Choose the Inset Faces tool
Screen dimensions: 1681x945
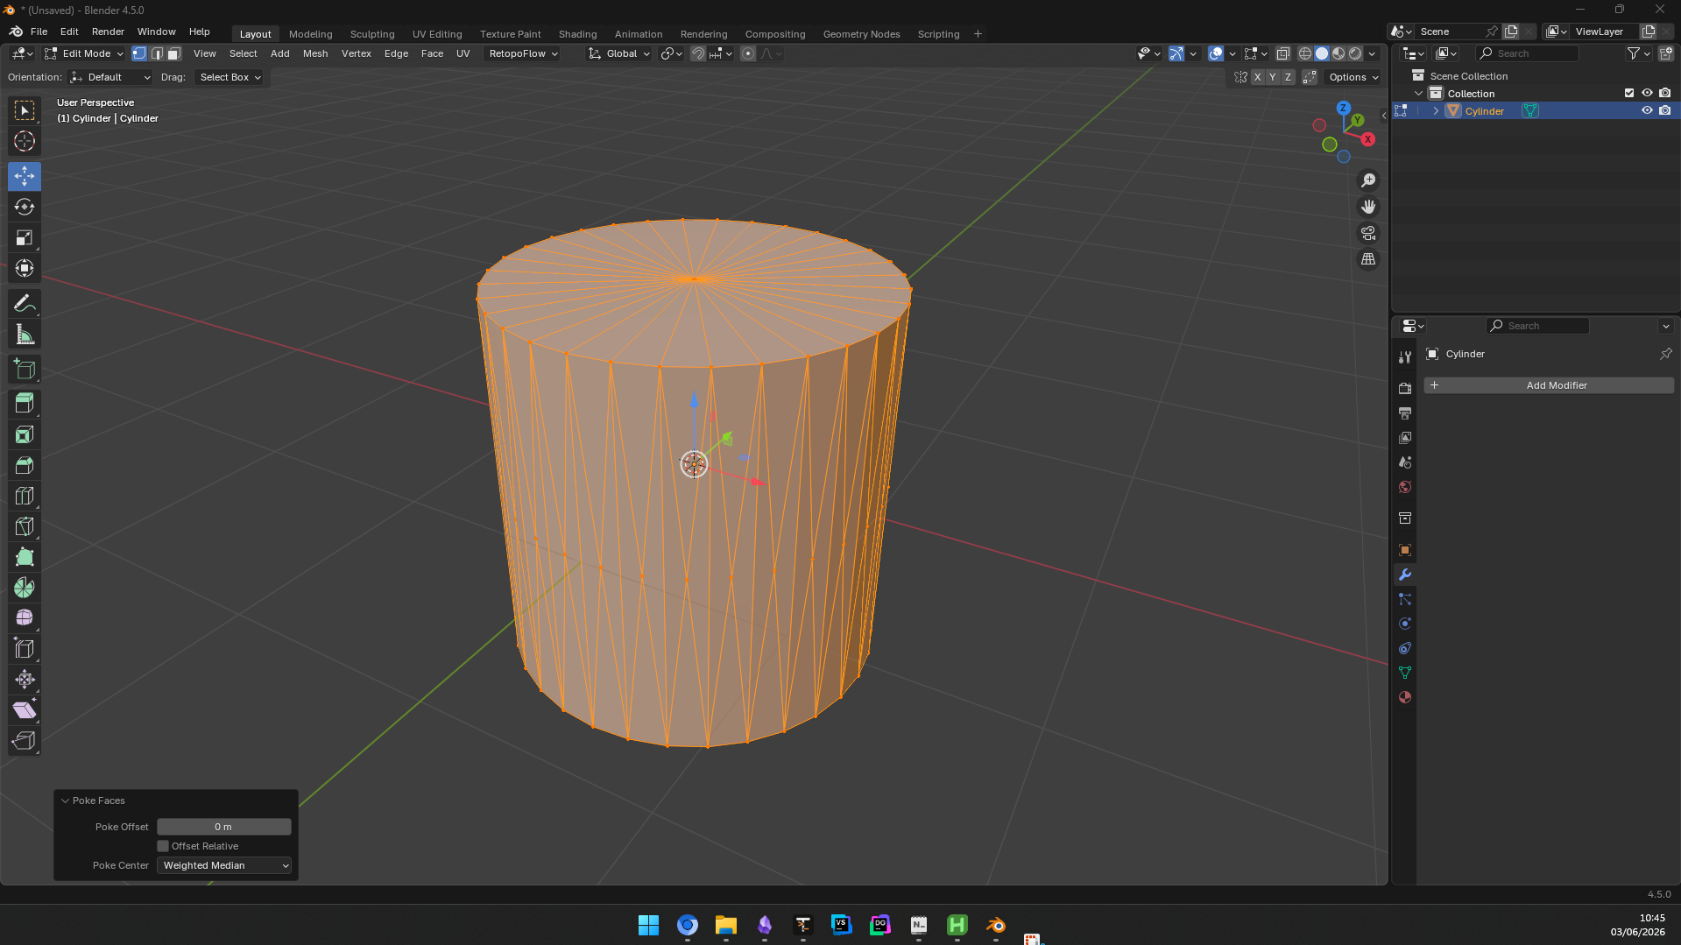[25, 434]
